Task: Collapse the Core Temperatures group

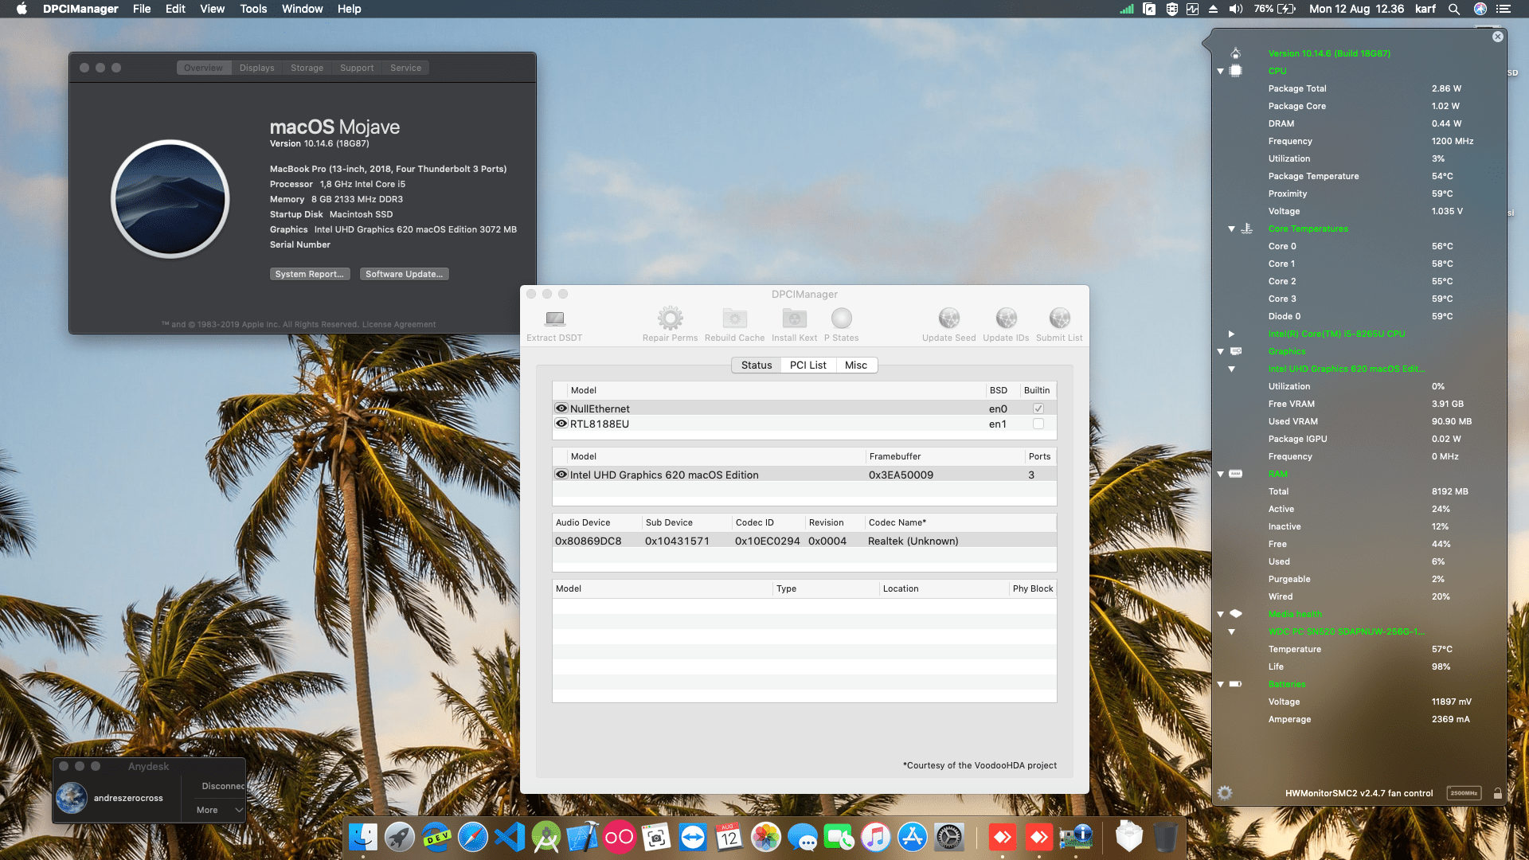Action: tap(1232, 229)
